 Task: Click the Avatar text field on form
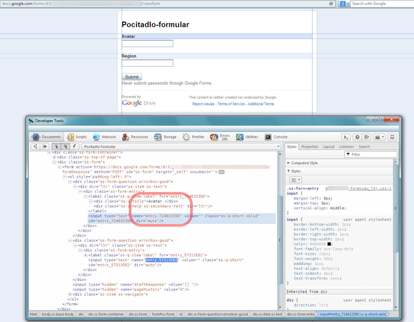[147, 43]
